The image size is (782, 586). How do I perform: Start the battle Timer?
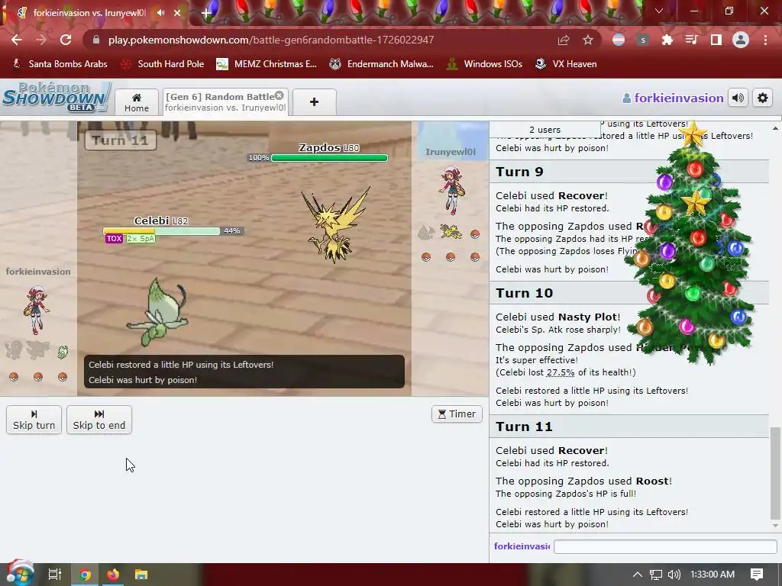point(457,414)
